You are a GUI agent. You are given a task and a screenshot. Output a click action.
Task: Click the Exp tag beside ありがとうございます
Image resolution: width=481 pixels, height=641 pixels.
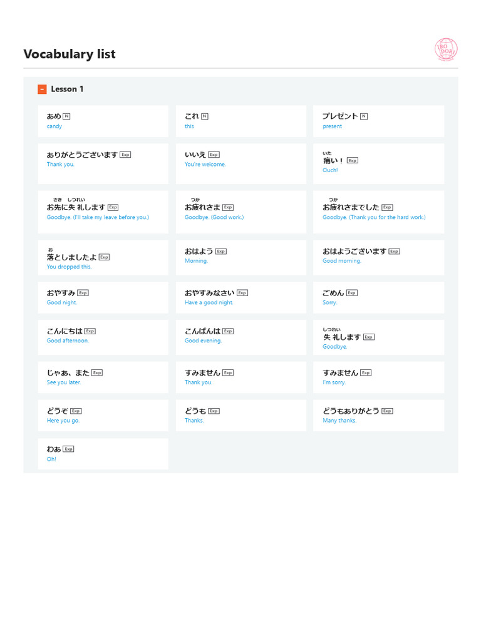[125, 155]
